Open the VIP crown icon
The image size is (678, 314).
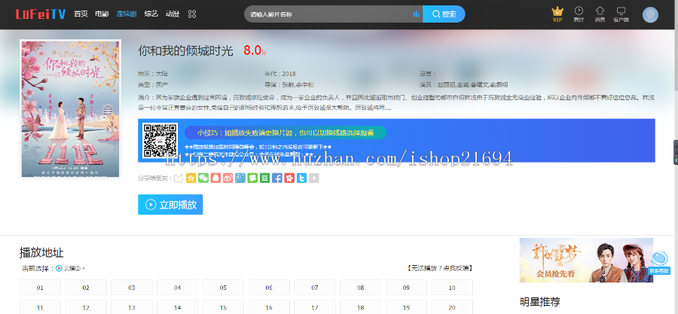point(557,14)
